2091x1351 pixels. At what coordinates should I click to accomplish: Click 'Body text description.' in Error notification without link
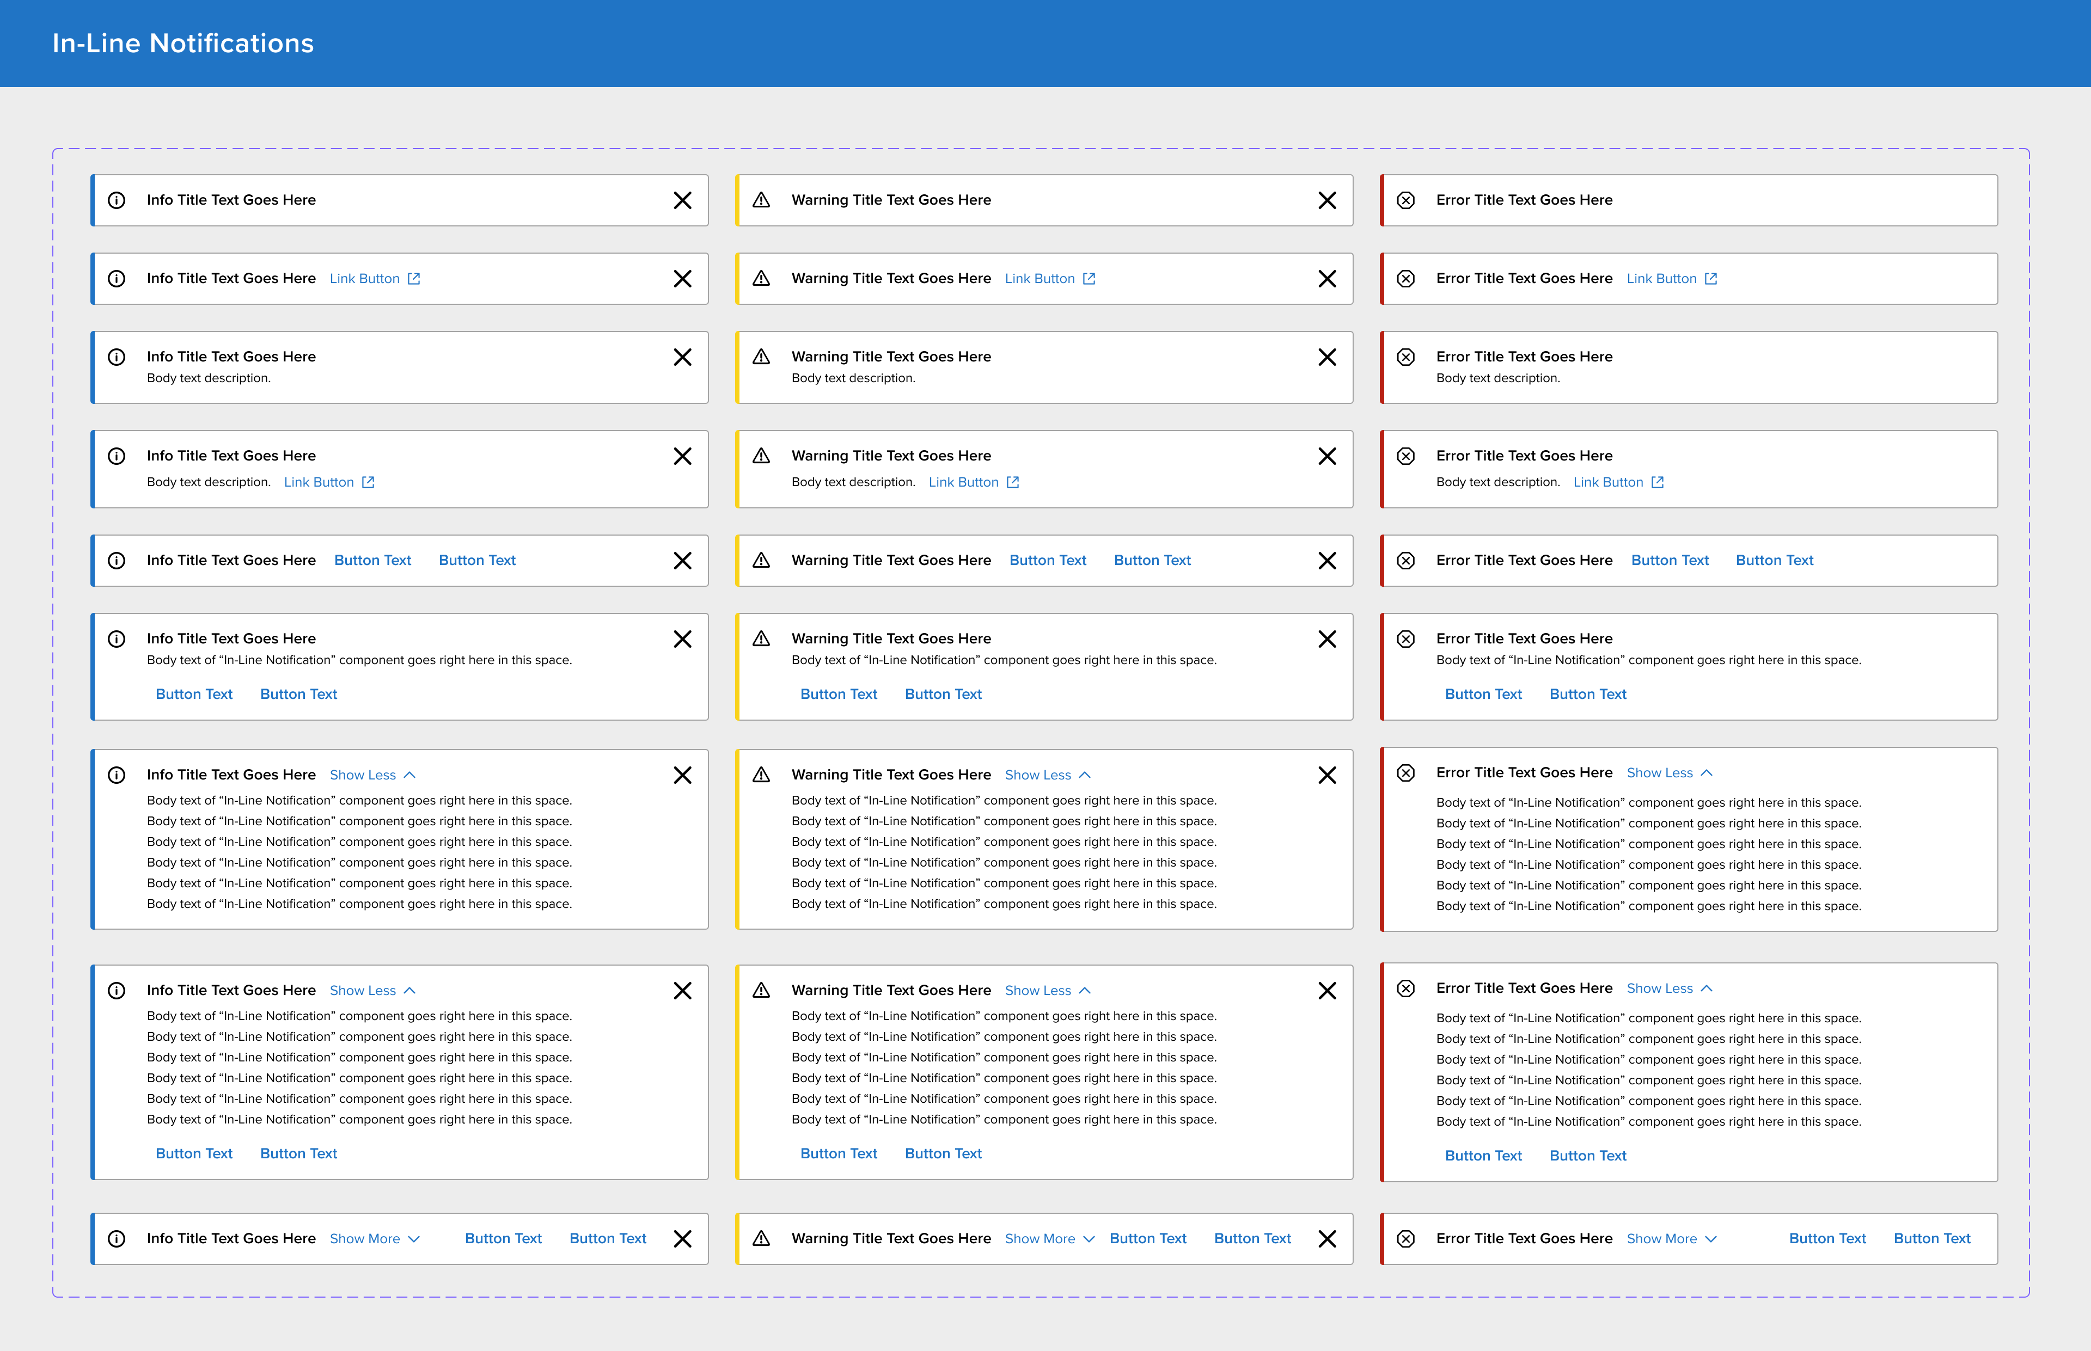pos(1498,378)
